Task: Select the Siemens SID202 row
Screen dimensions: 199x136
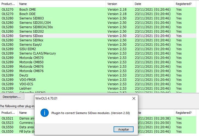Action: 98,31
